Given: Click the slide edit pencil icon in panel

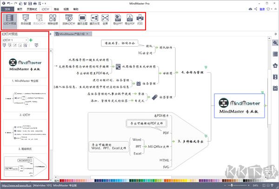Looking at the screenshot, I should (15, 45).
